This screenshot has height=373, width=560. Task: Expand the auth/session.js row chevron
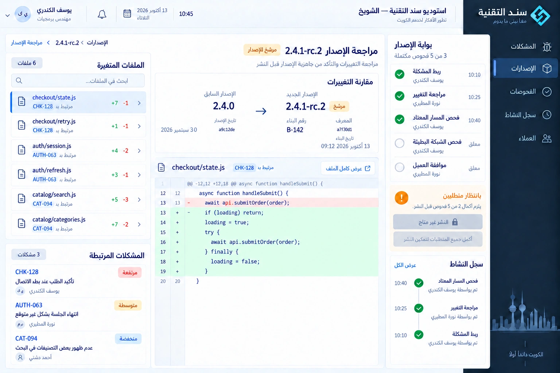click(x=139, y=150)
